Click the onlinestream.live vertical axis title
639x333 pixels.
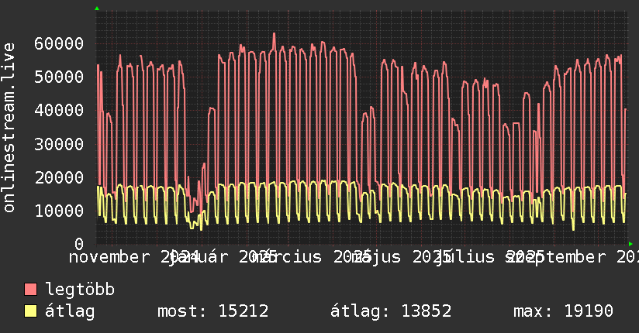click(x=9, y=128)
